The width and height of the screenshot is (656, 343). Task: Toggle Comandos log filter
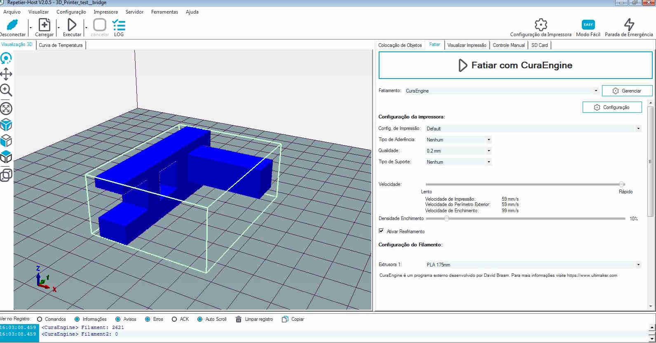point(40,319)
